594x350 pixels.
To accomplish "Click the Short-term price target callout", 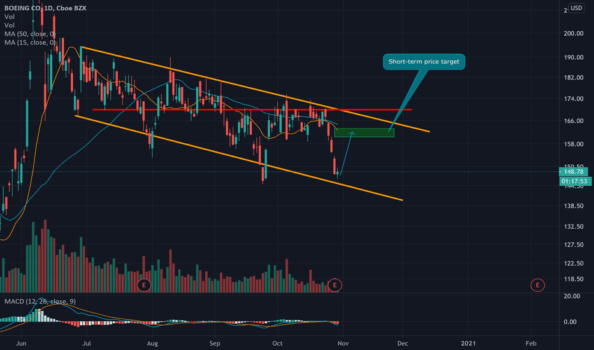I will coord(424,62).
